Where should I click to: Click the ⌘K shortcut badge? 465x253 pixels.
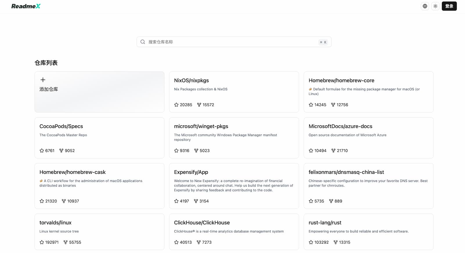pyautogui.click(x=323, y=42)
